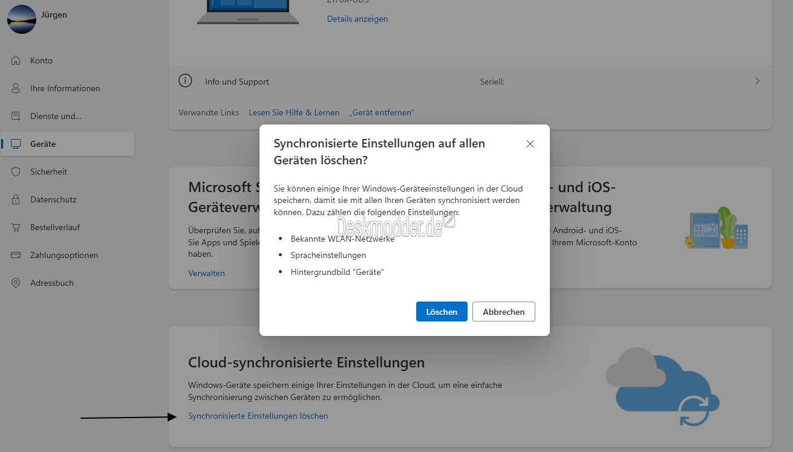
Task: Open Datenschutz menu label
Action: [x=53, y=199]
